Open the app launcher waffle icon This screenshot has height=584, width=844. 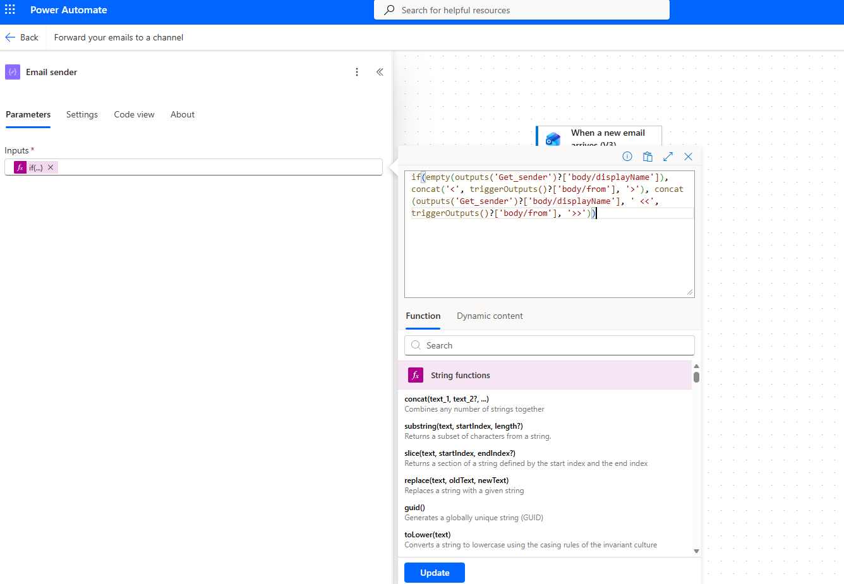(x=10, y=10)
